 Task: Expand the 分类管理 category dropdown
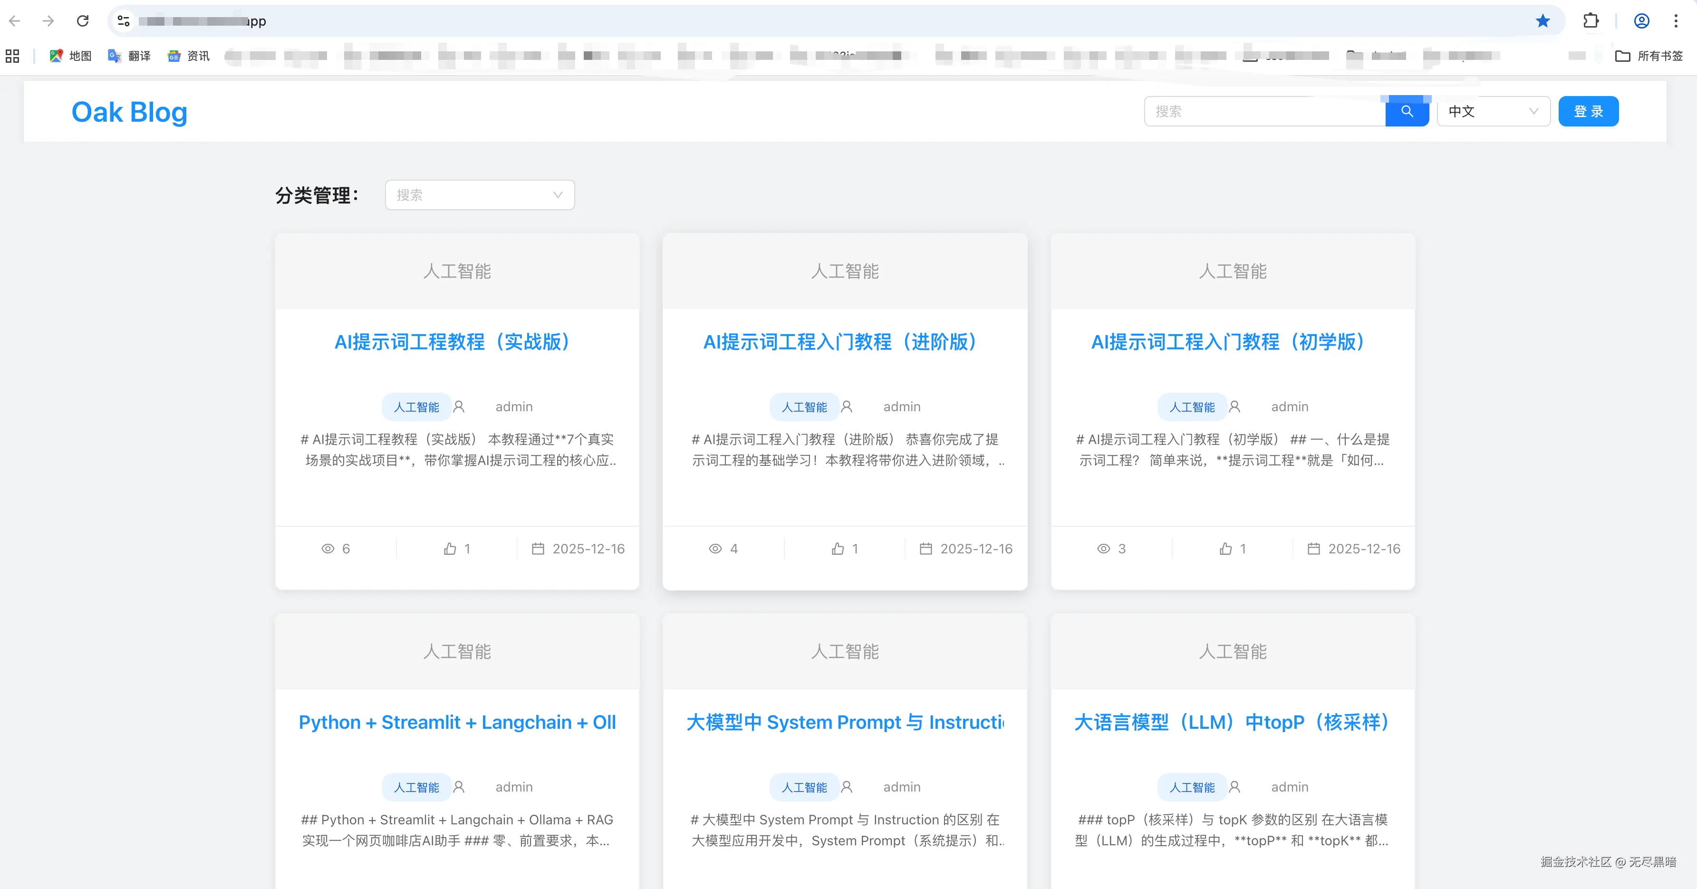pos(480,195)
